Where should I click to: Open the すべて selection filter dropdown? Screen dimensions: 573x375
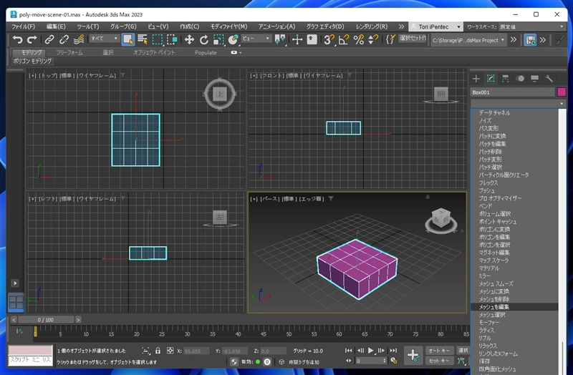105,38
